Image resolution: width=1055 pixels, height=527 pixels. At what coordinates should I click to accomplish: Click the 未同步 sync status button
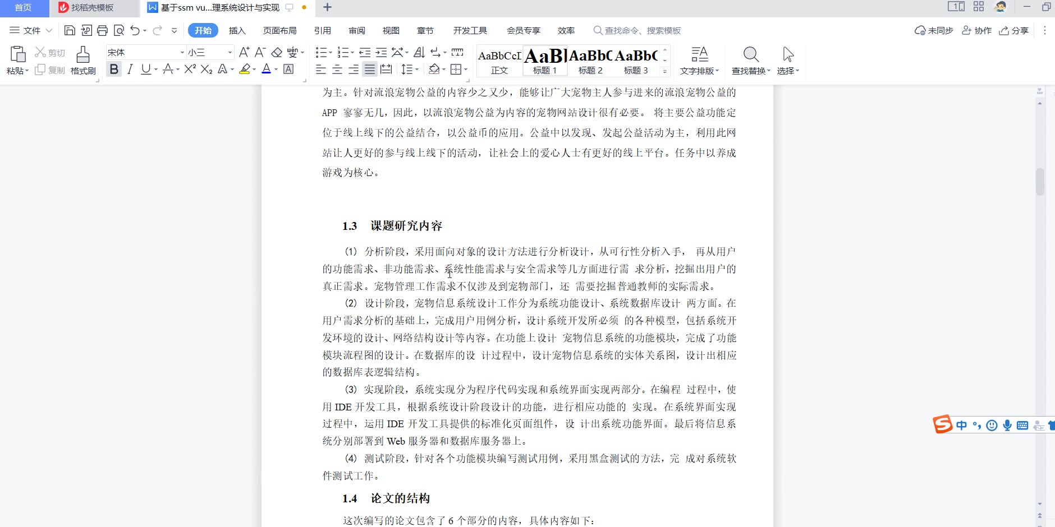934,31
